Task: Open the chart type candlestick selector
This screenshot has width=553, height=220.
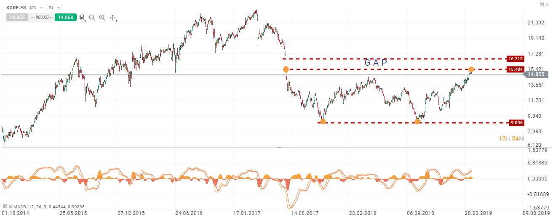Action: (81, 18)
